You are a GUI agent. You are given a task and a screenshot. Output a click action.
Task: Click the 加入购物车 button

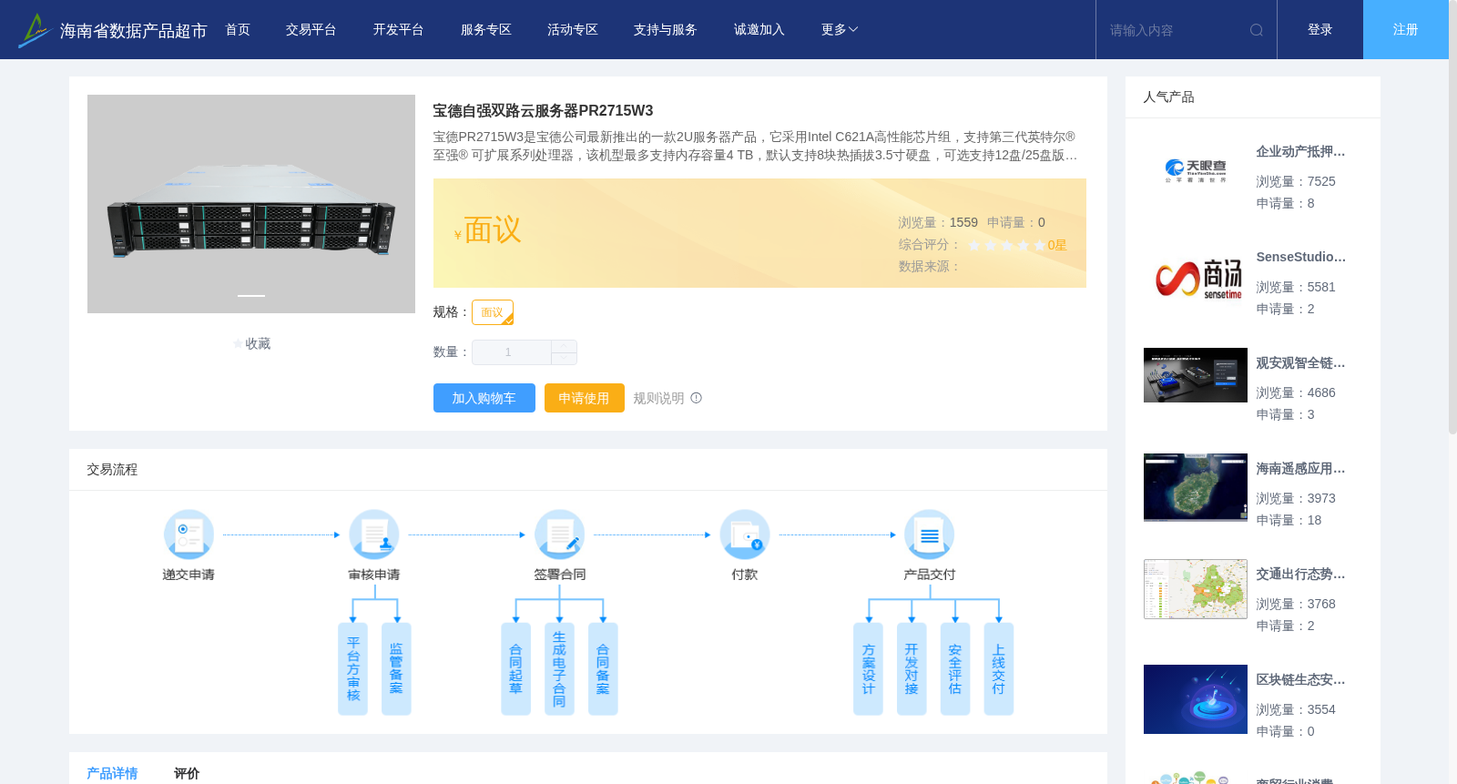click(x=484, y=398)
